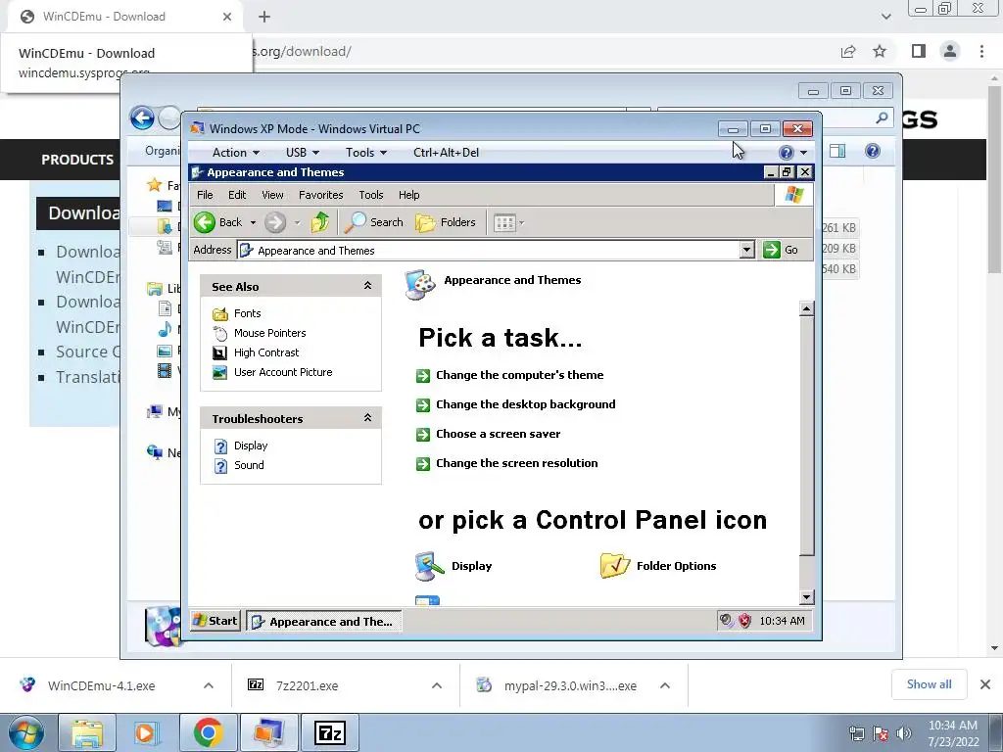Toggle the preview pane icon in Explorer

pos(837,151)
